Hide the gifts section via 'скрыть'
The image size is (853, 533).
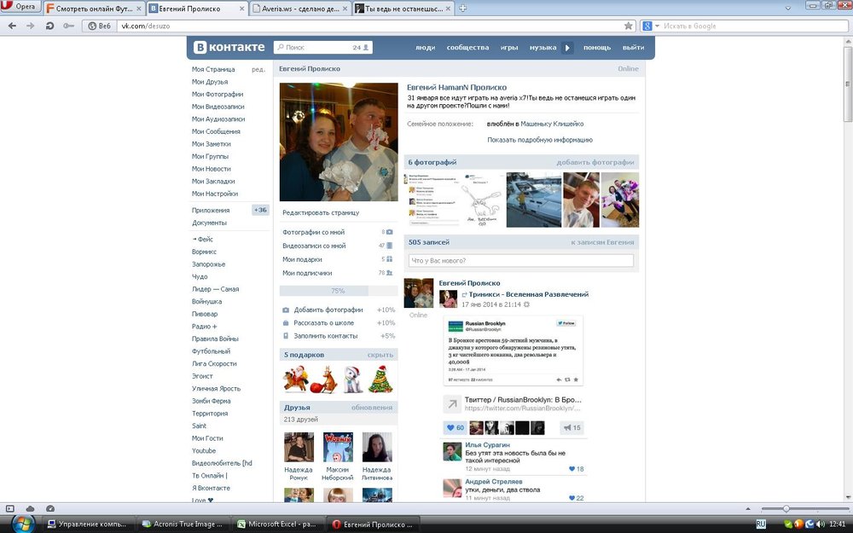click(x=380, y=355)
